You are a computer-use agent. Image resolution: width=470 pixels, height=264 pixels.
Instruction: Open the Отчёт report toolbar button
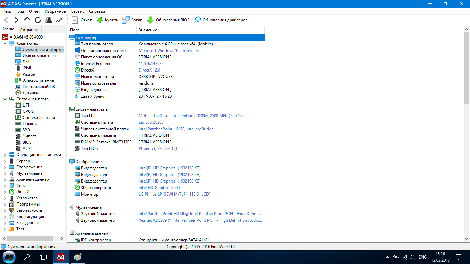(82, 20)
